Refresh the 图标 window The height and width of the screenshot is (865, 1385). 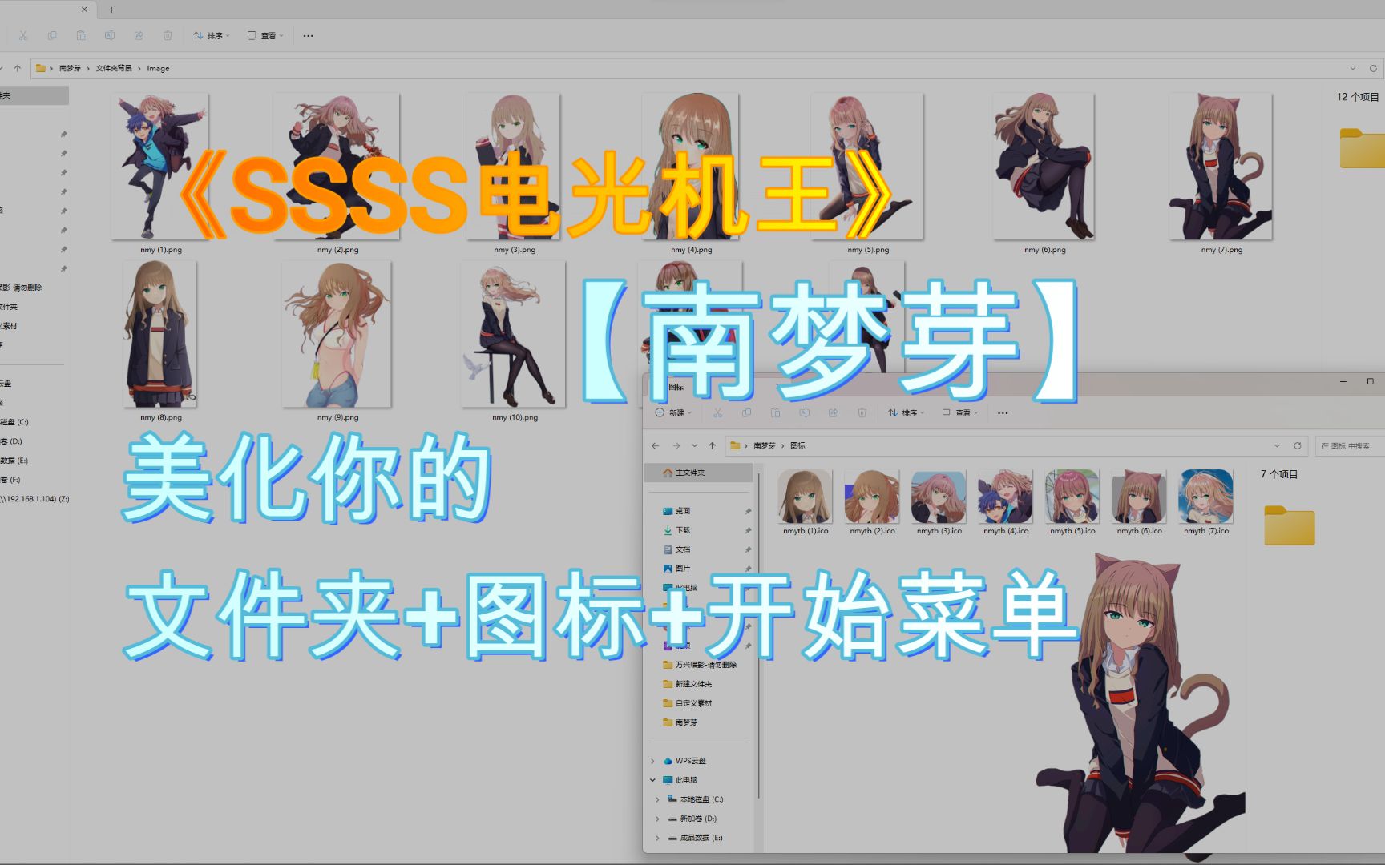tap(1297, 445)
